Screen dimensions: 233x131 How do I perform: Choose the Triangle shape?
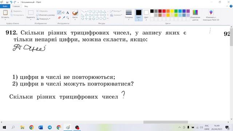click(x=104, y=11)
